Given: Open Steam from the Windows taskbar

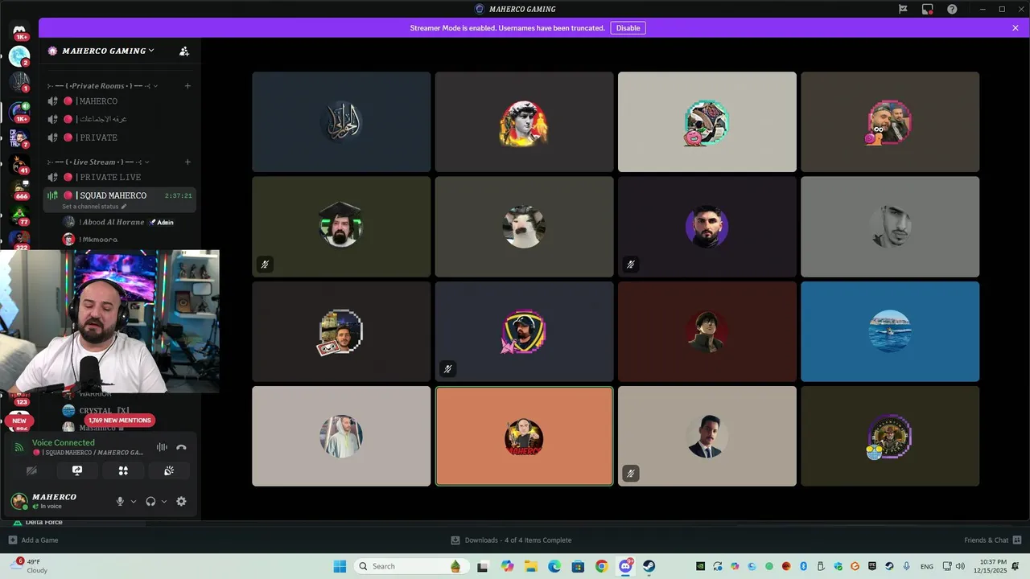Looking at the screenshot, I should click(x=649, y=566).
